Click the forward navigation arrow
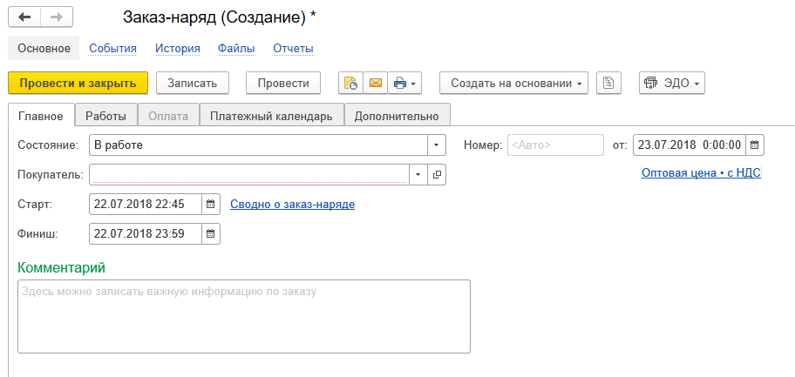 pos(56,17)
